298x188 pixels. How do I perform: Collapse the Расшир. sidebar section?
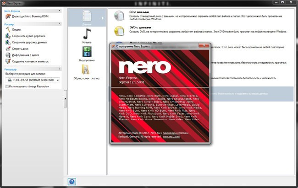tap(60, 24)
